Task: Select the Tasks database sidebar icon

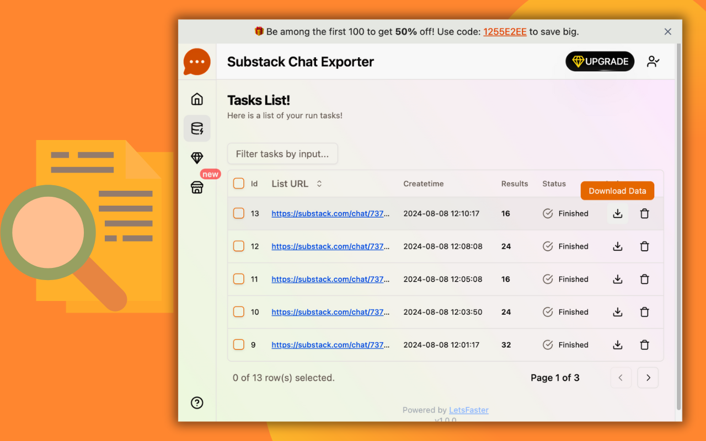Action: (197, 128)
